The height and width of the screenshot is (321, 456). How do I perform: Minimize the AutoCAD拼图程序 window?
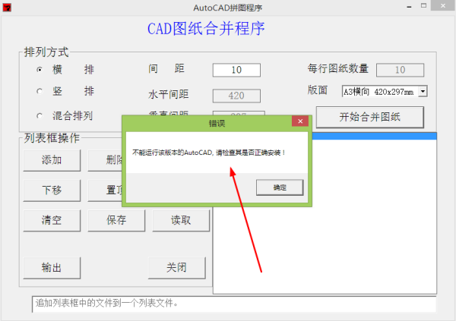coord(409,6)
